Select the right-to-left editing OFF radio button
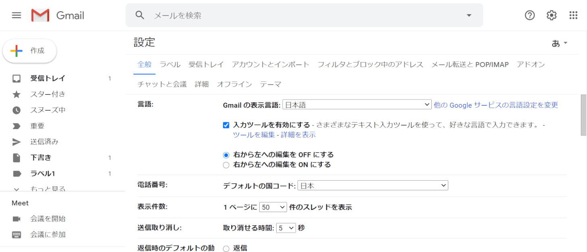The image size is (587, 252). pos(226,154)
